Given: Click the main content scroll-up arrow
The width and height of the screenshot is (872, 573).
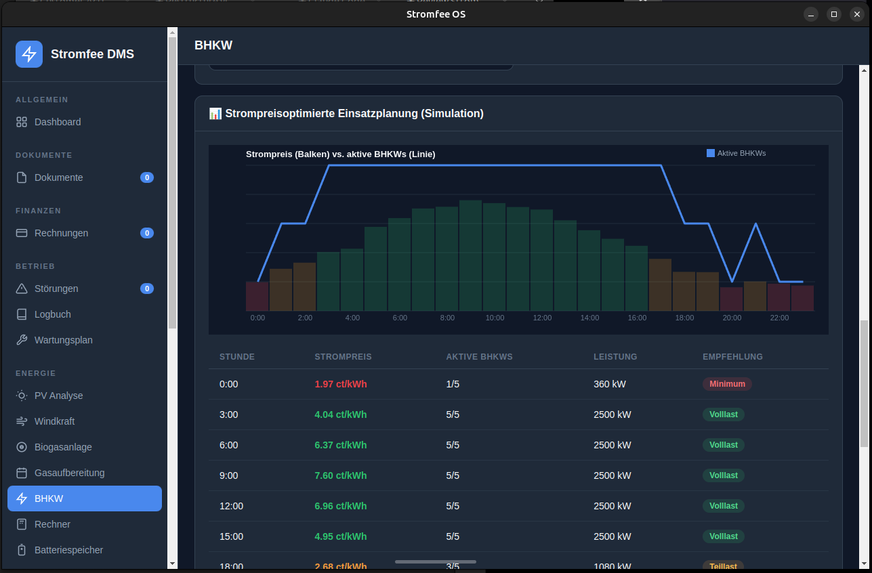Looking at the screenshot, I should 864,70.
